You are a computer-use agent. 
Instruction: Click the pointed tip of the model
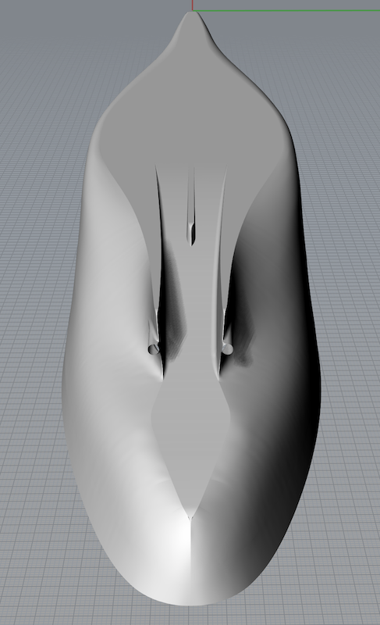pos(193,16)
